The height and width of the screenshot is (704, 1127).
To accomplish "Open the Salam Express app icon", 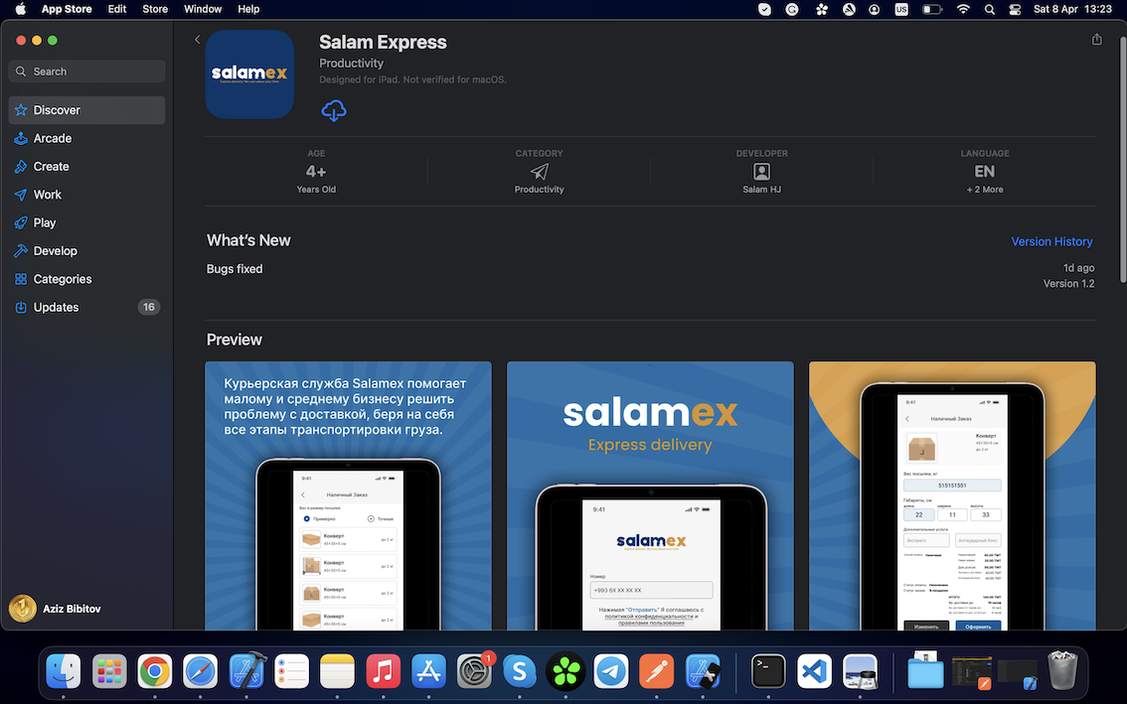I will pyautogui.click(x=249, y=74).
